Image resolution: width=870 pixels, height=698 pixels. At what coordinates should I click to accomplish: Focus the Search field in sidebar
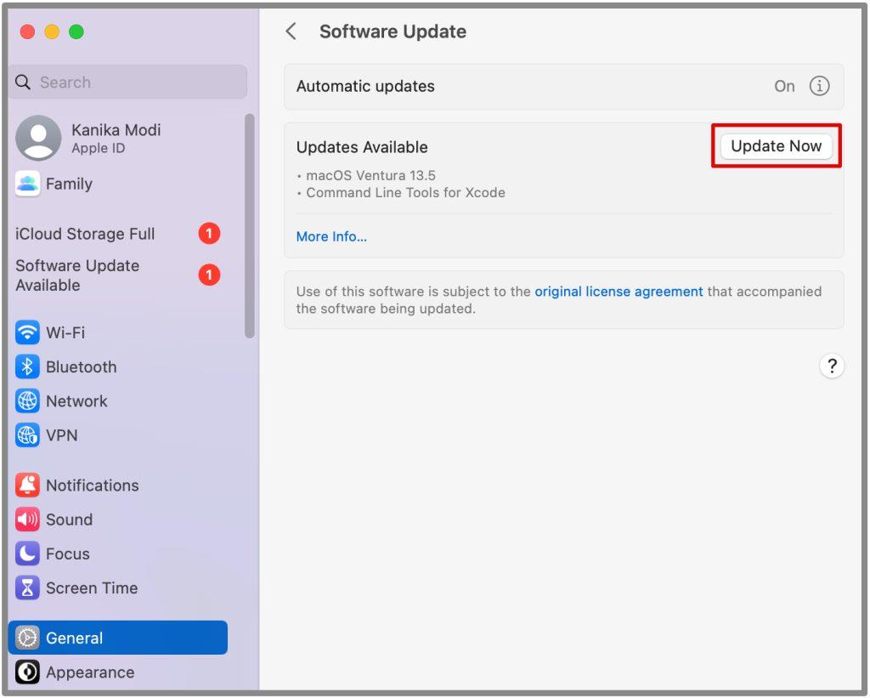tap(128, 82)
